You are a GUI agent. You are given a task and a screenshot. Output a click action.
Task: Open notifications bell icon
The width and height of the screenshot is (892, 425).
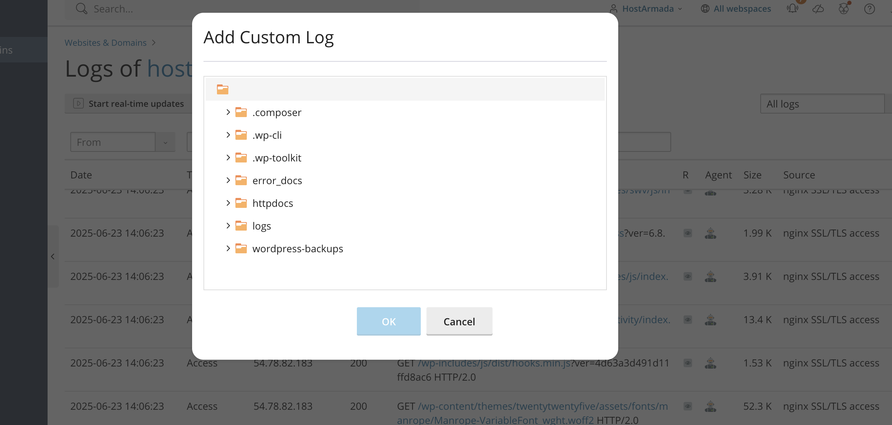point(793,8)
